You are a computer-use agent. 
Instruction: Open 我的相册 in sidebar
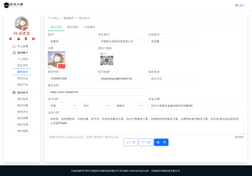pyautogui.click(x=23, y=131)
